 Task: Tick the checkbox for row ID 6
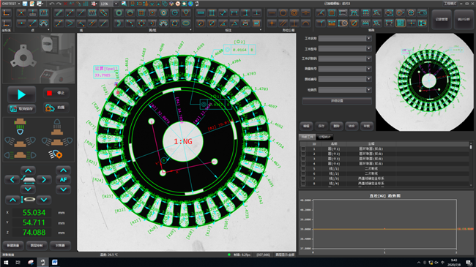point(303,173)
